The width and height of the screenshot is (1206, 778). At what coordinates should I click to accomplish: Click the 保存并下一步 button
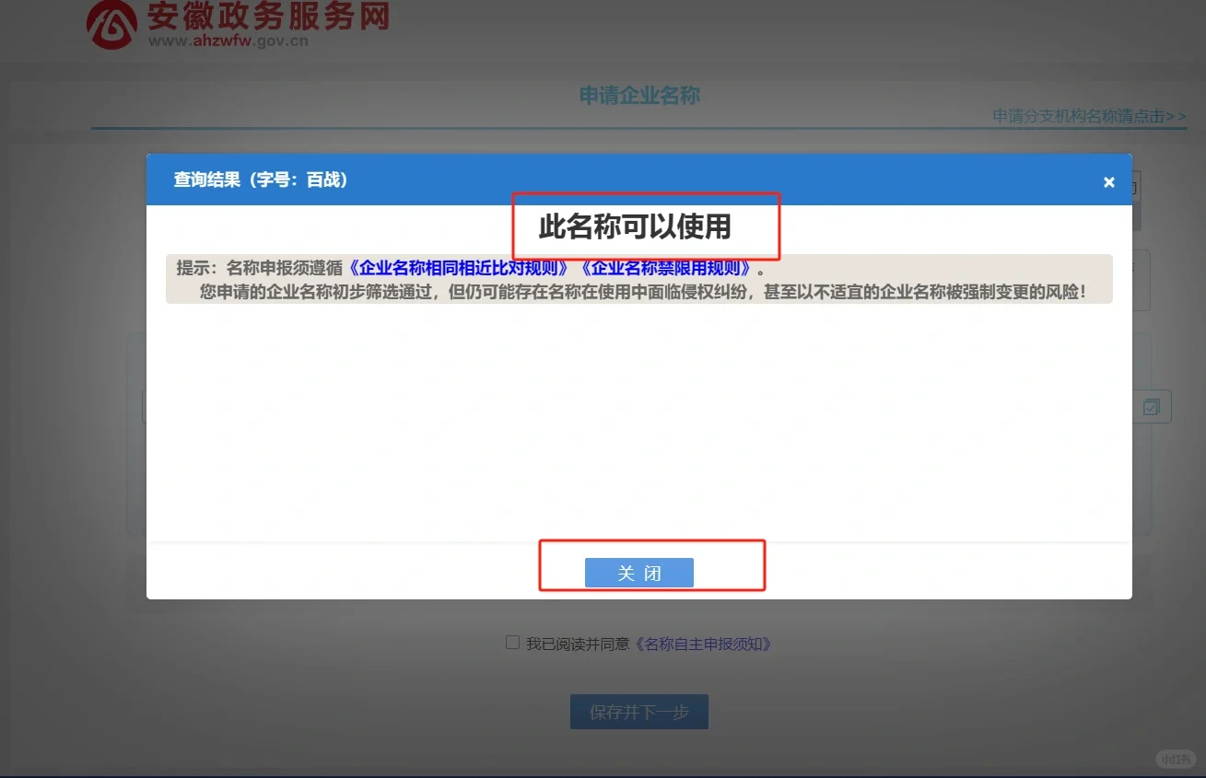point(638,712)
